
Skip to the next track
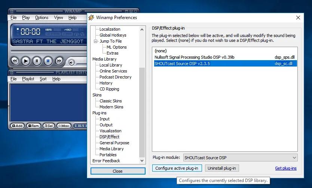click(x=59, y=61)
